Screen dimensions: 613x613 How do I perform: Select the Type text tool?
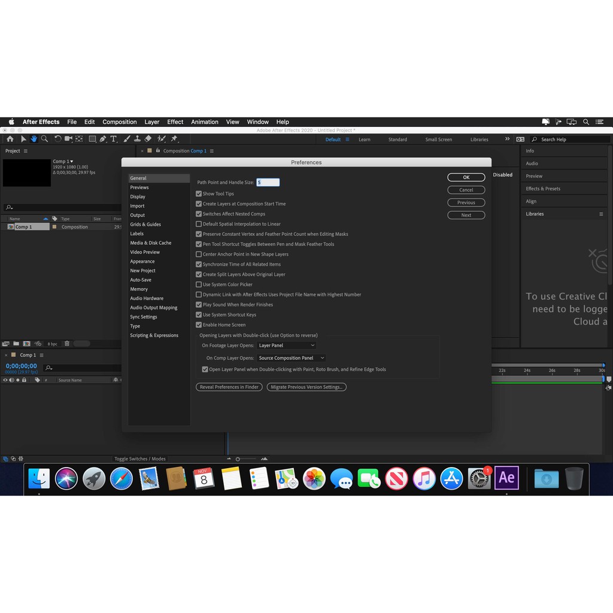tap(114, 139)
